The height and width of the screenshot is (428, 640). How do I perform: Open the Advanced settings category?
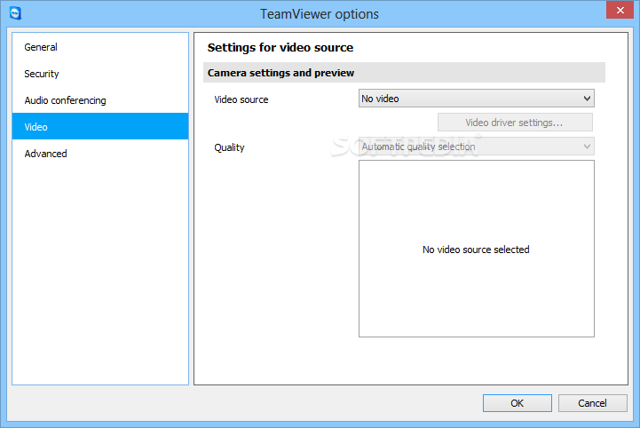[100, 154]
